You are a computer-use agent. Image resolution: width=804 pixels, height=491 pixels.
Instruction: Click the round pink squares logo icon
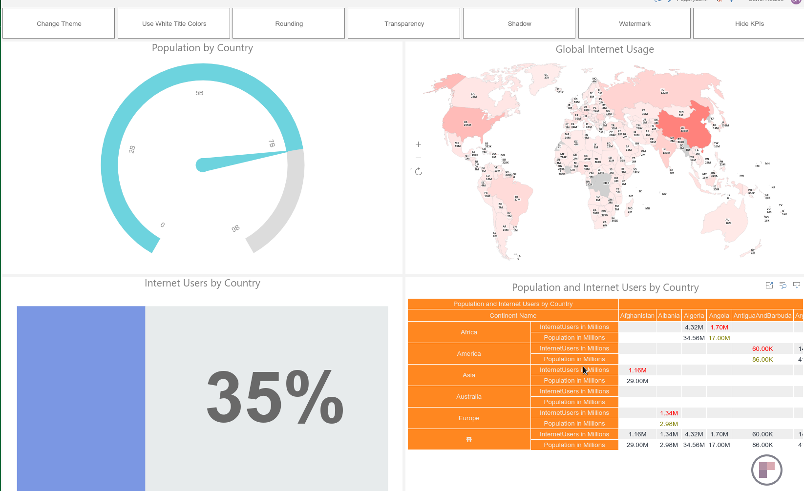point(766,470)
